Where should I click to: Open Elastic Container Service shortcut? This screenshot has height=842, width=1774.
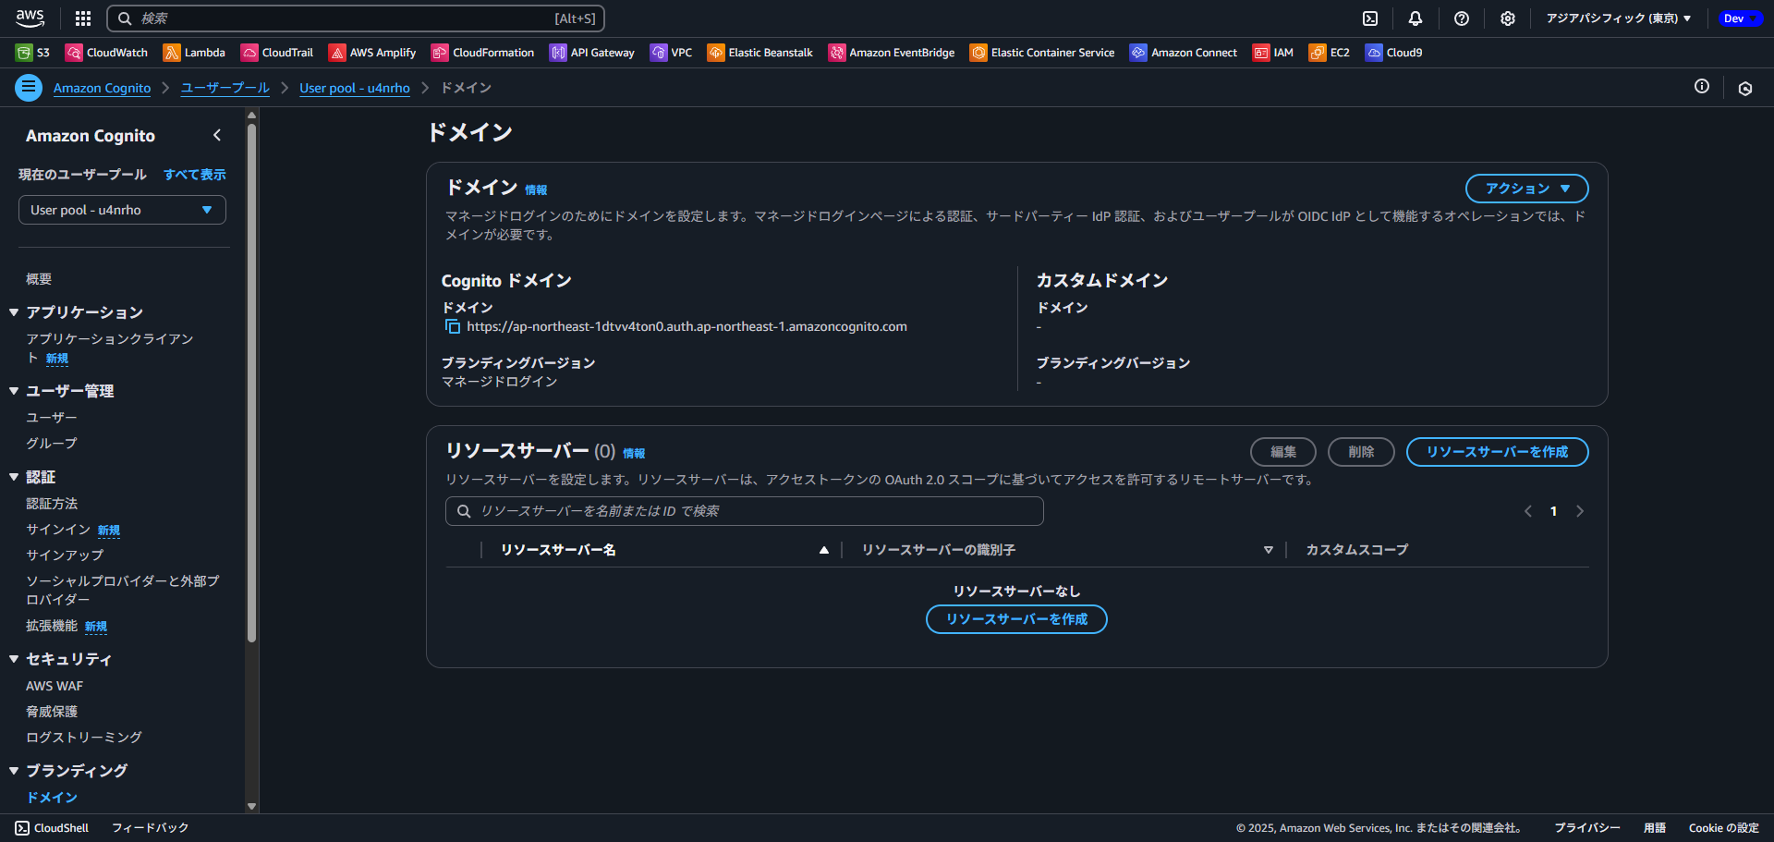(x=1042, y=53)
